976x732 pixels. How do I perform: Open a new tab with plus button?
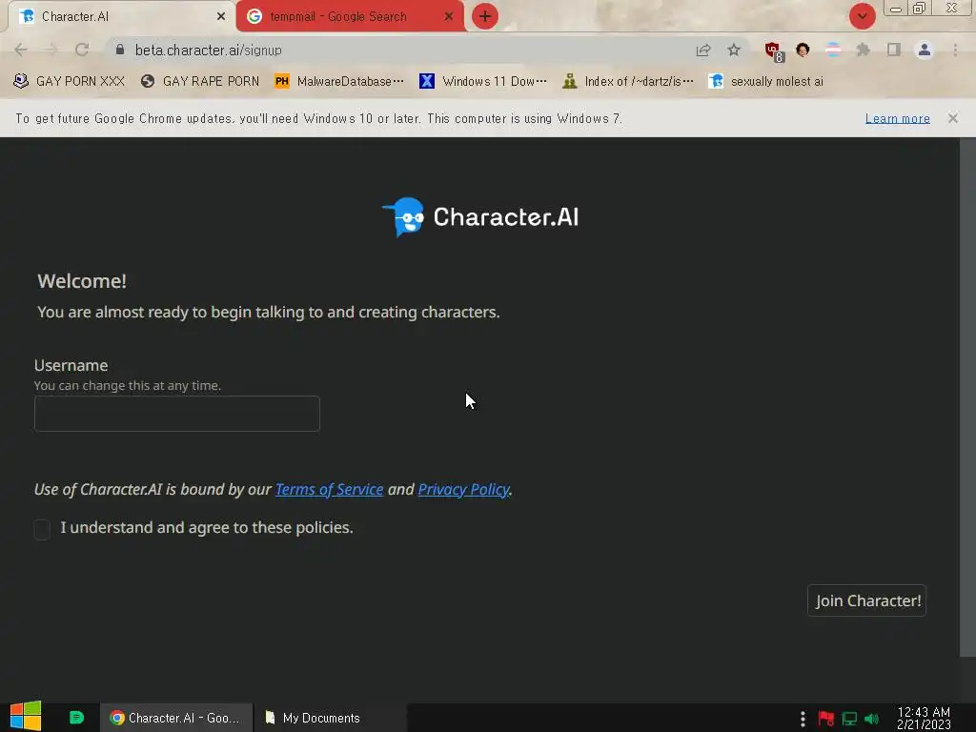tap(485, 16)
